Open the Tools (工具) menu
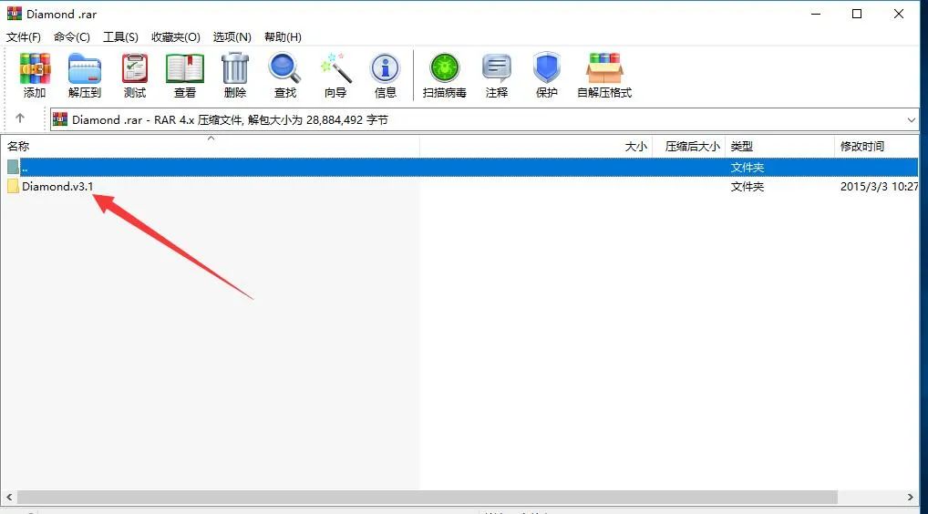This screenshot has width=928, height=514. click(x=120, y=37)
